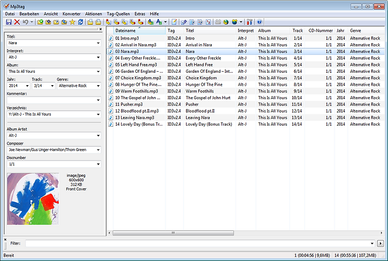Open the Konverter menu
The width and height of the screenshot is (388, 261).
pos(72,14)
